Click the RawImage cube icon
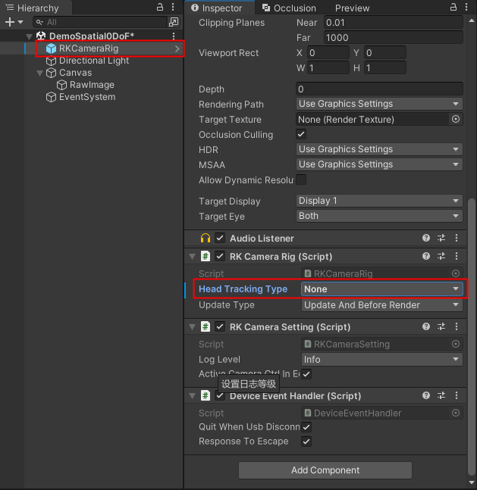Image resolution: width=477 pixels, height=490 pixels. coord(61,85)
